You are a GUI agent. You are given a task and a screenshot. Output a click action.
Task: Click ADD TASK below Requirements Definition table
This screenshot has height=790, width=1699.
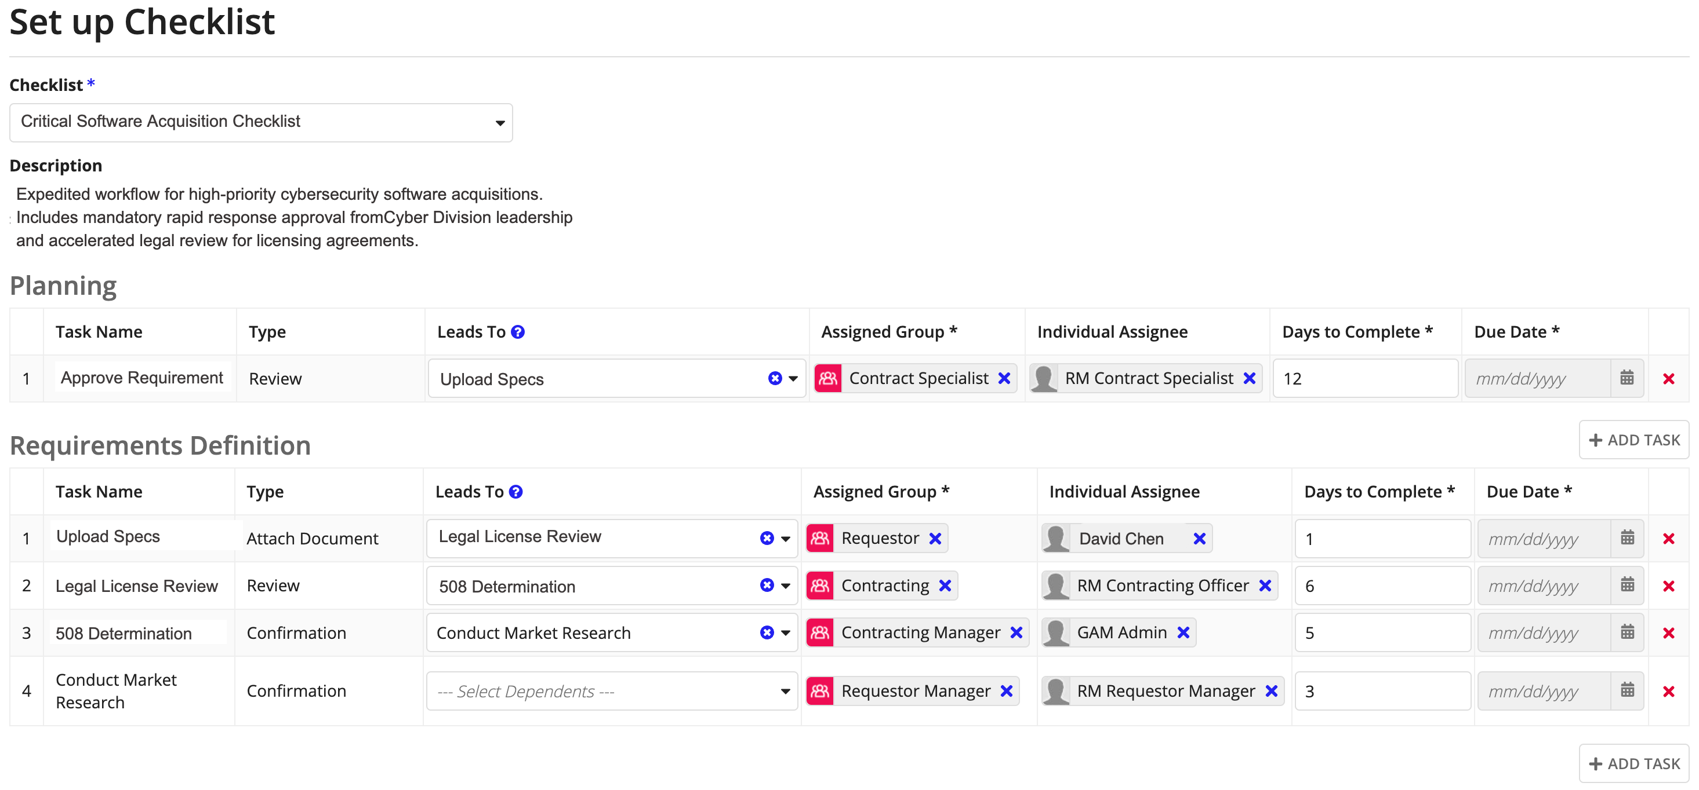pos(1633,763)
